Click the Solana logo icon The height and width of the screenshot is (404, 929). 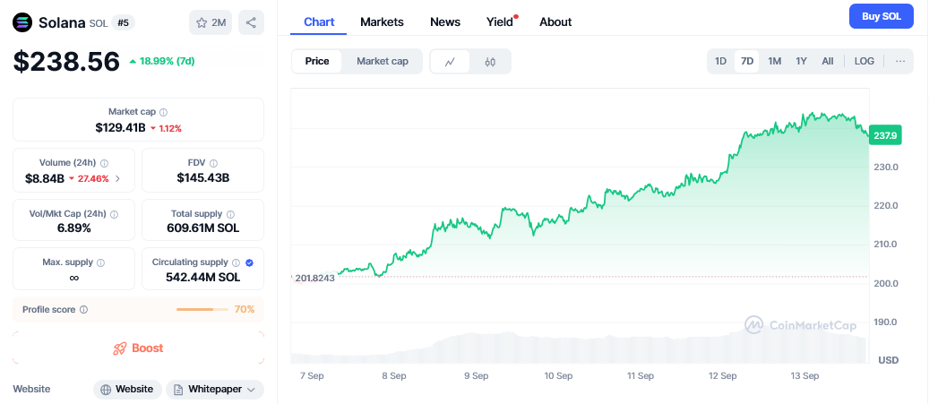click(x=22, y=22)
